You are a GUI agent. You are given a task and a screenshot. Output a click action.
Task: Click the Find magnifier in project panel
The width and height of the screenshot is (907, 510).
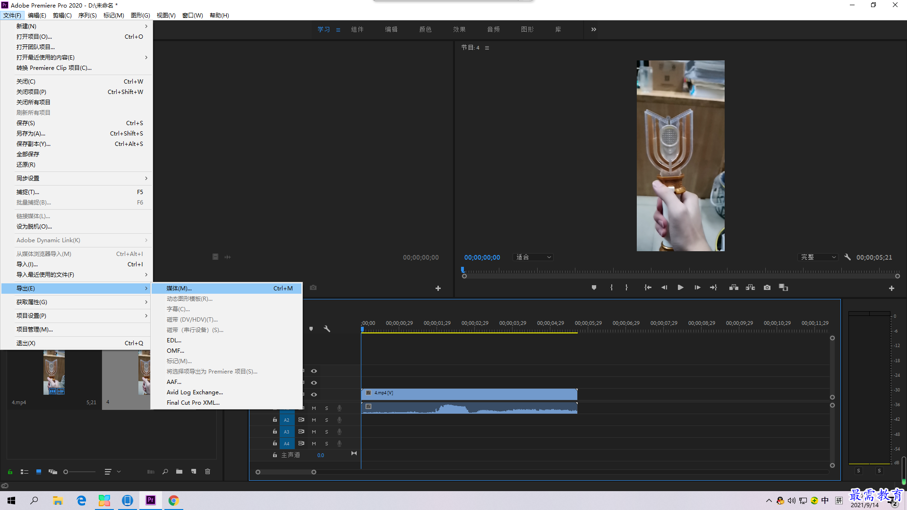165,472
